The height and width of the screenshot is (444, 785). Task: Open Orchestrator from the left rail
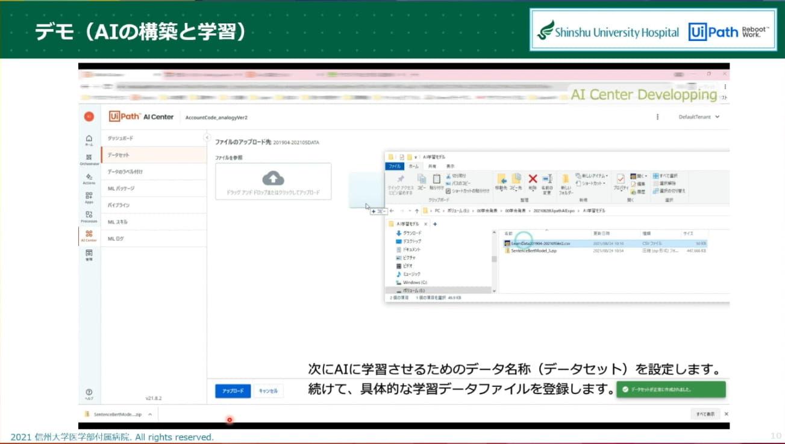pyautogui.click(x=89, y=159)
